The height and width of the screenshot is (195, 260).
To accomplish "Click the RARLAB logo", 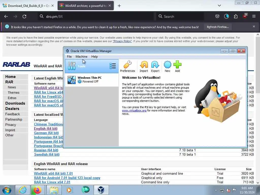I will 17,64.
